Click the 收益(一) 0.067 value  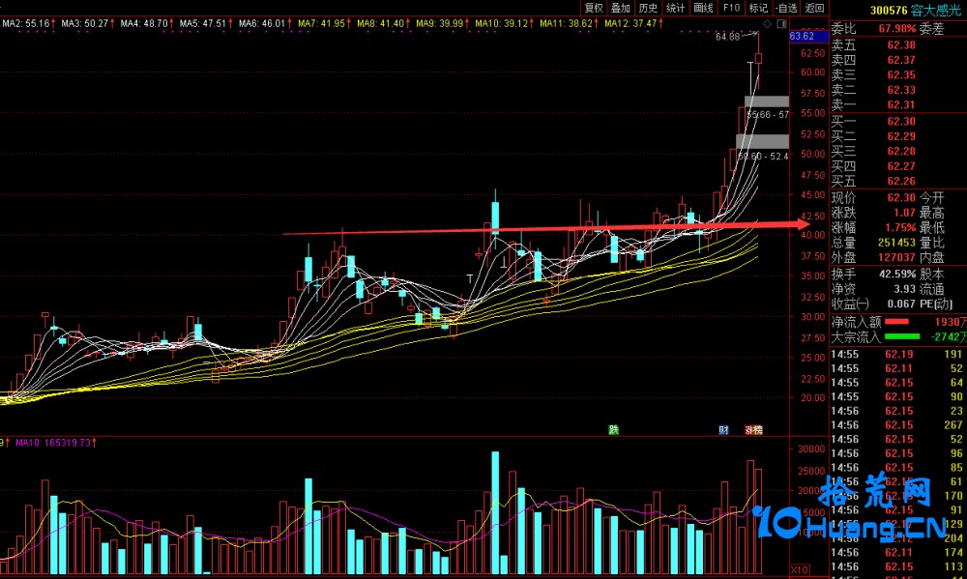[901, 304]
